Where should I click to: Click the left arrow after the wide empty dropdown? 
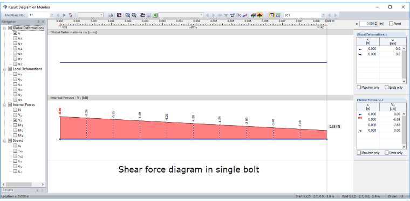tap(207, 15)
